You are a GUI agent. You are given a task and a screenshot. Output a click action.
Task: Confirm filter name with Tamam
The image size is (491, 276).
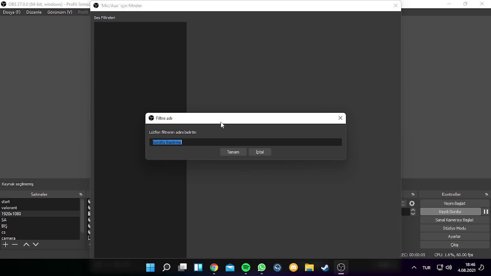pos(233,152)
